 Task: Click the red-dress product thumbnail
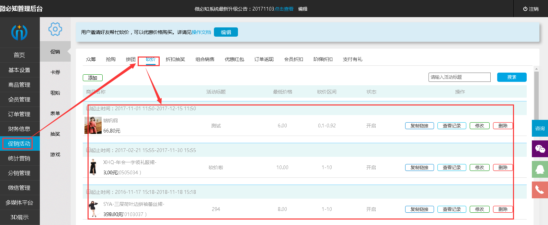[x=93, y=125]
